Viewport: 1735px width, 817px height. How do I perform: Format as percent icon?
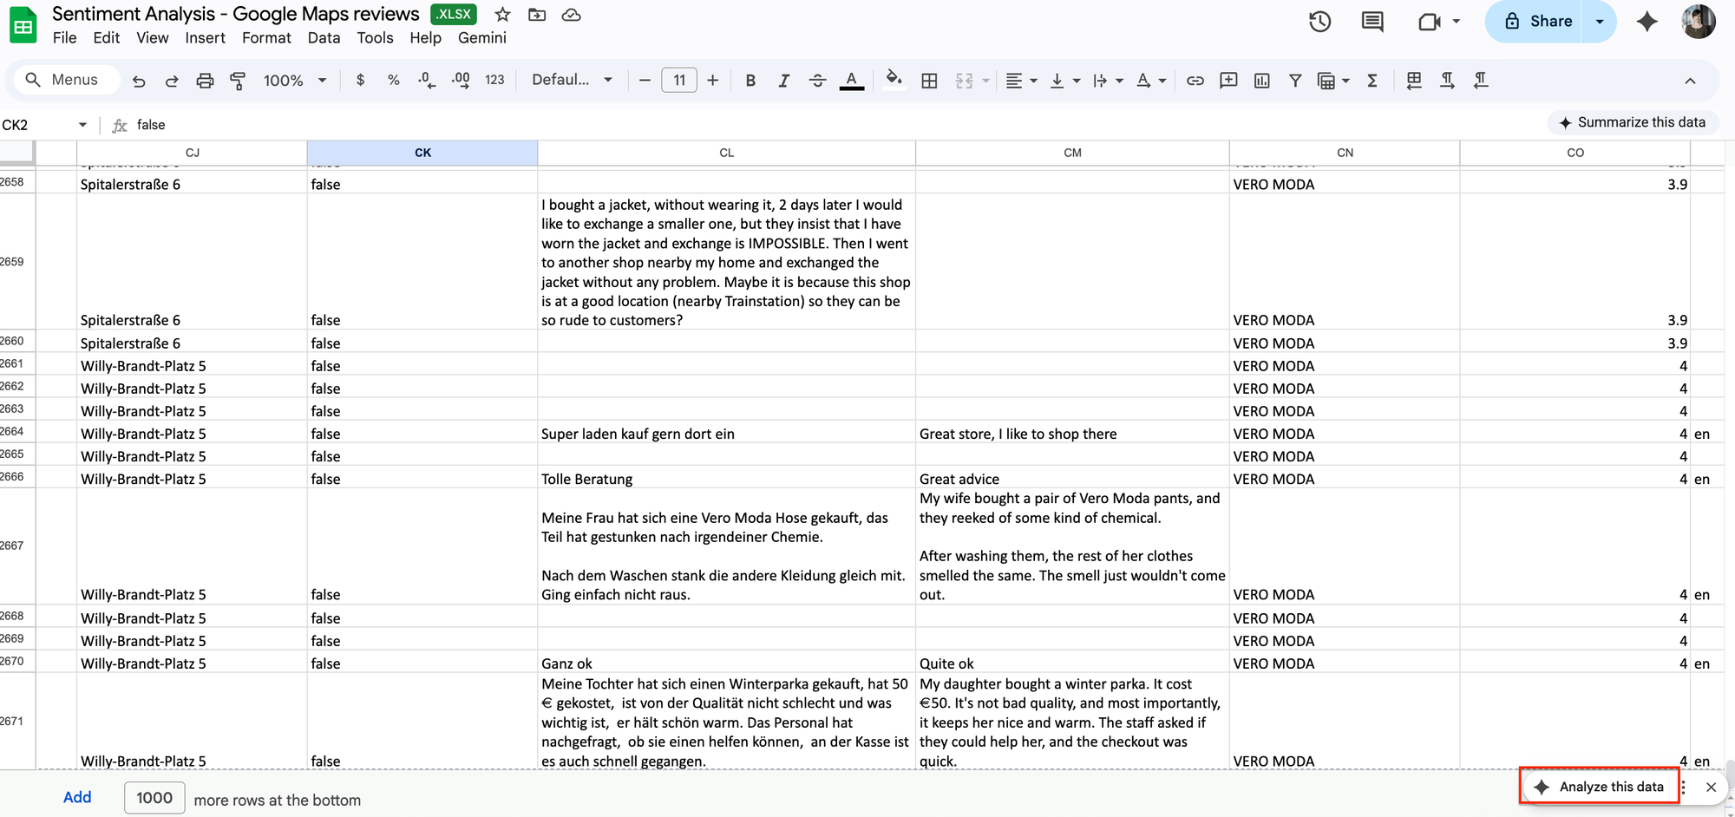click(394, 80)
